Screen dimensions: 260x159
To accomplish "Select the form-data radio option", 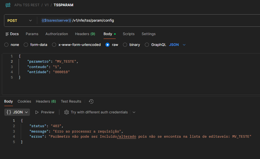I will [x=26, y=45].
